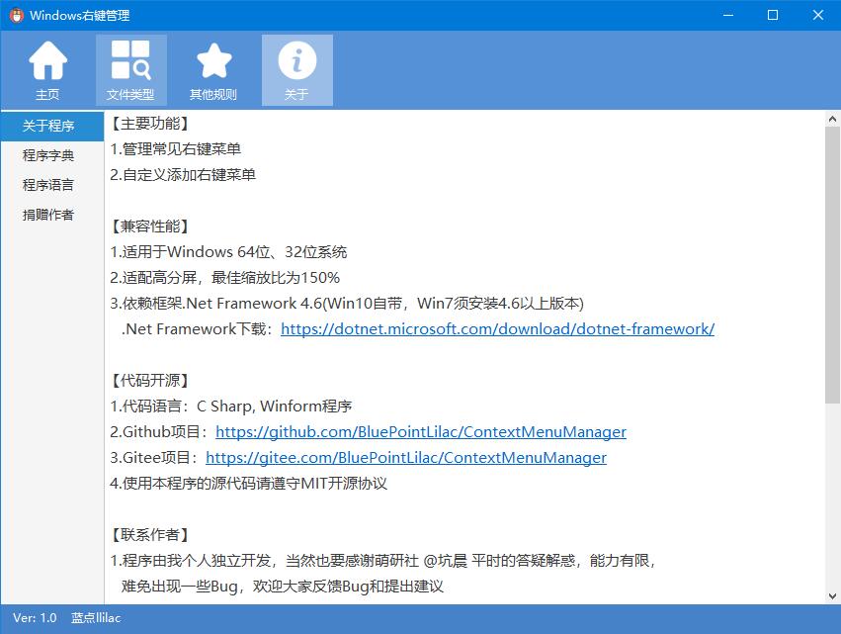Switch to the 文件类型 file types tab

pos(130,70)
